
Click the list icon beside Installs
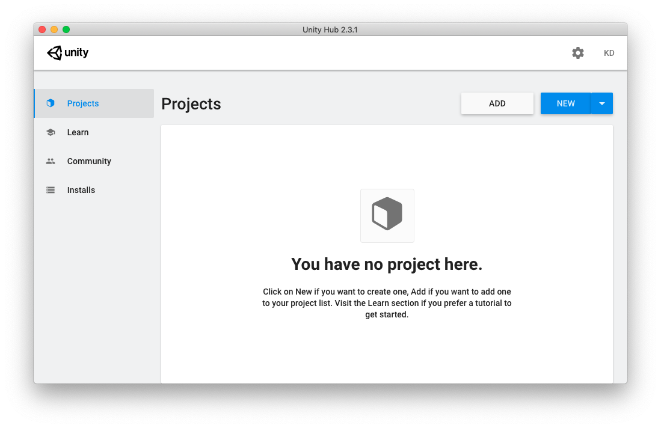tap(51, 190)
